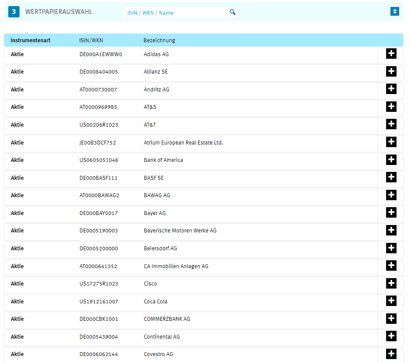Screen dimensions: 410x363
Task: Click the plus icon for Andritz AG
Action: [391, 89]
